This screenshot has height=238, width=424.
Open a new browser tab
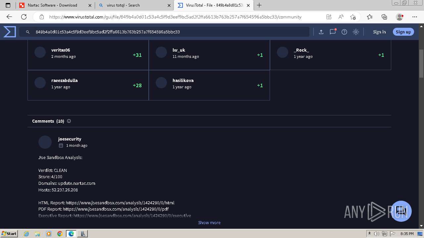[259, 5]
